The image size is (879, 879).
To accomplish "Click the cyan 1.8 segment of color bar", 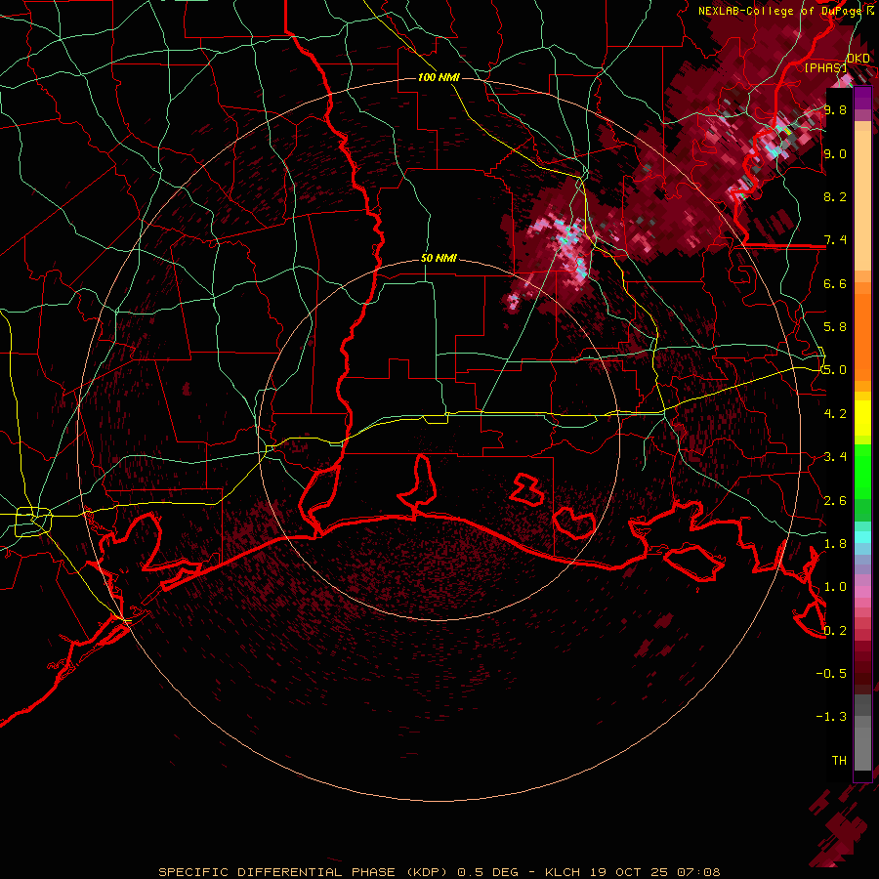I will (862, 537).
